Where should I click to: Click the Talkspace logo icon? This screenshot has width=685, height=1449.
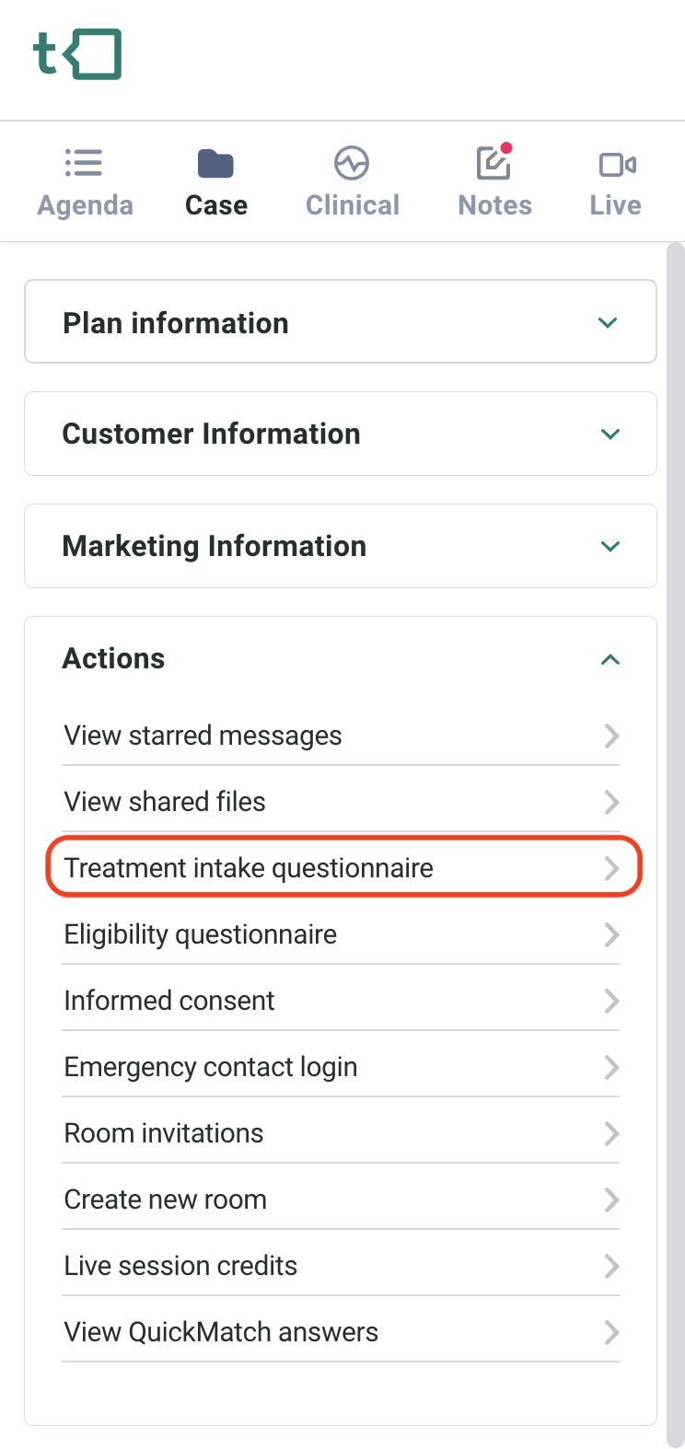click(x=77, y=54)
